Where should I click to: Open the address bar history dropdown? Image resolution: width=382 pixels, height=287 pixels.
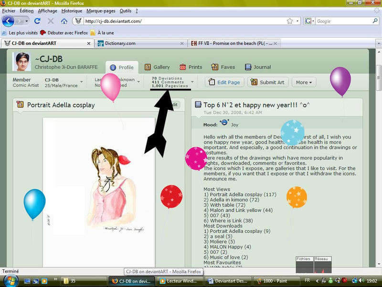[x=297, y=21]
